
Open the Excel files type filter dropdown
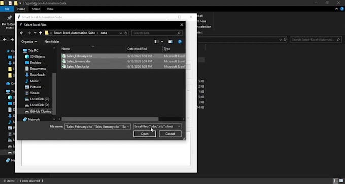point(157,126)
